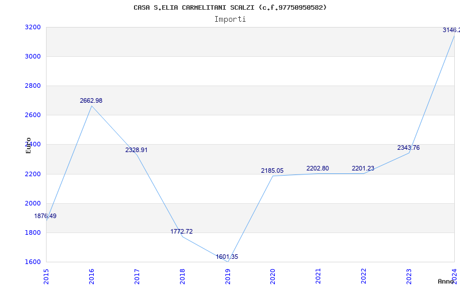Click the 2015 x-axis year label
The width and height of the screenshot is (460, 287).
point(46,277)
